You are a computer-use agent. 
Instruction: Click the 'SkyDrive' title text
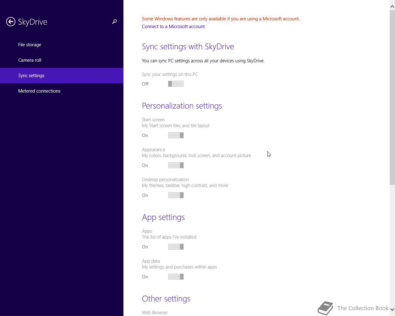click(33, 22)
